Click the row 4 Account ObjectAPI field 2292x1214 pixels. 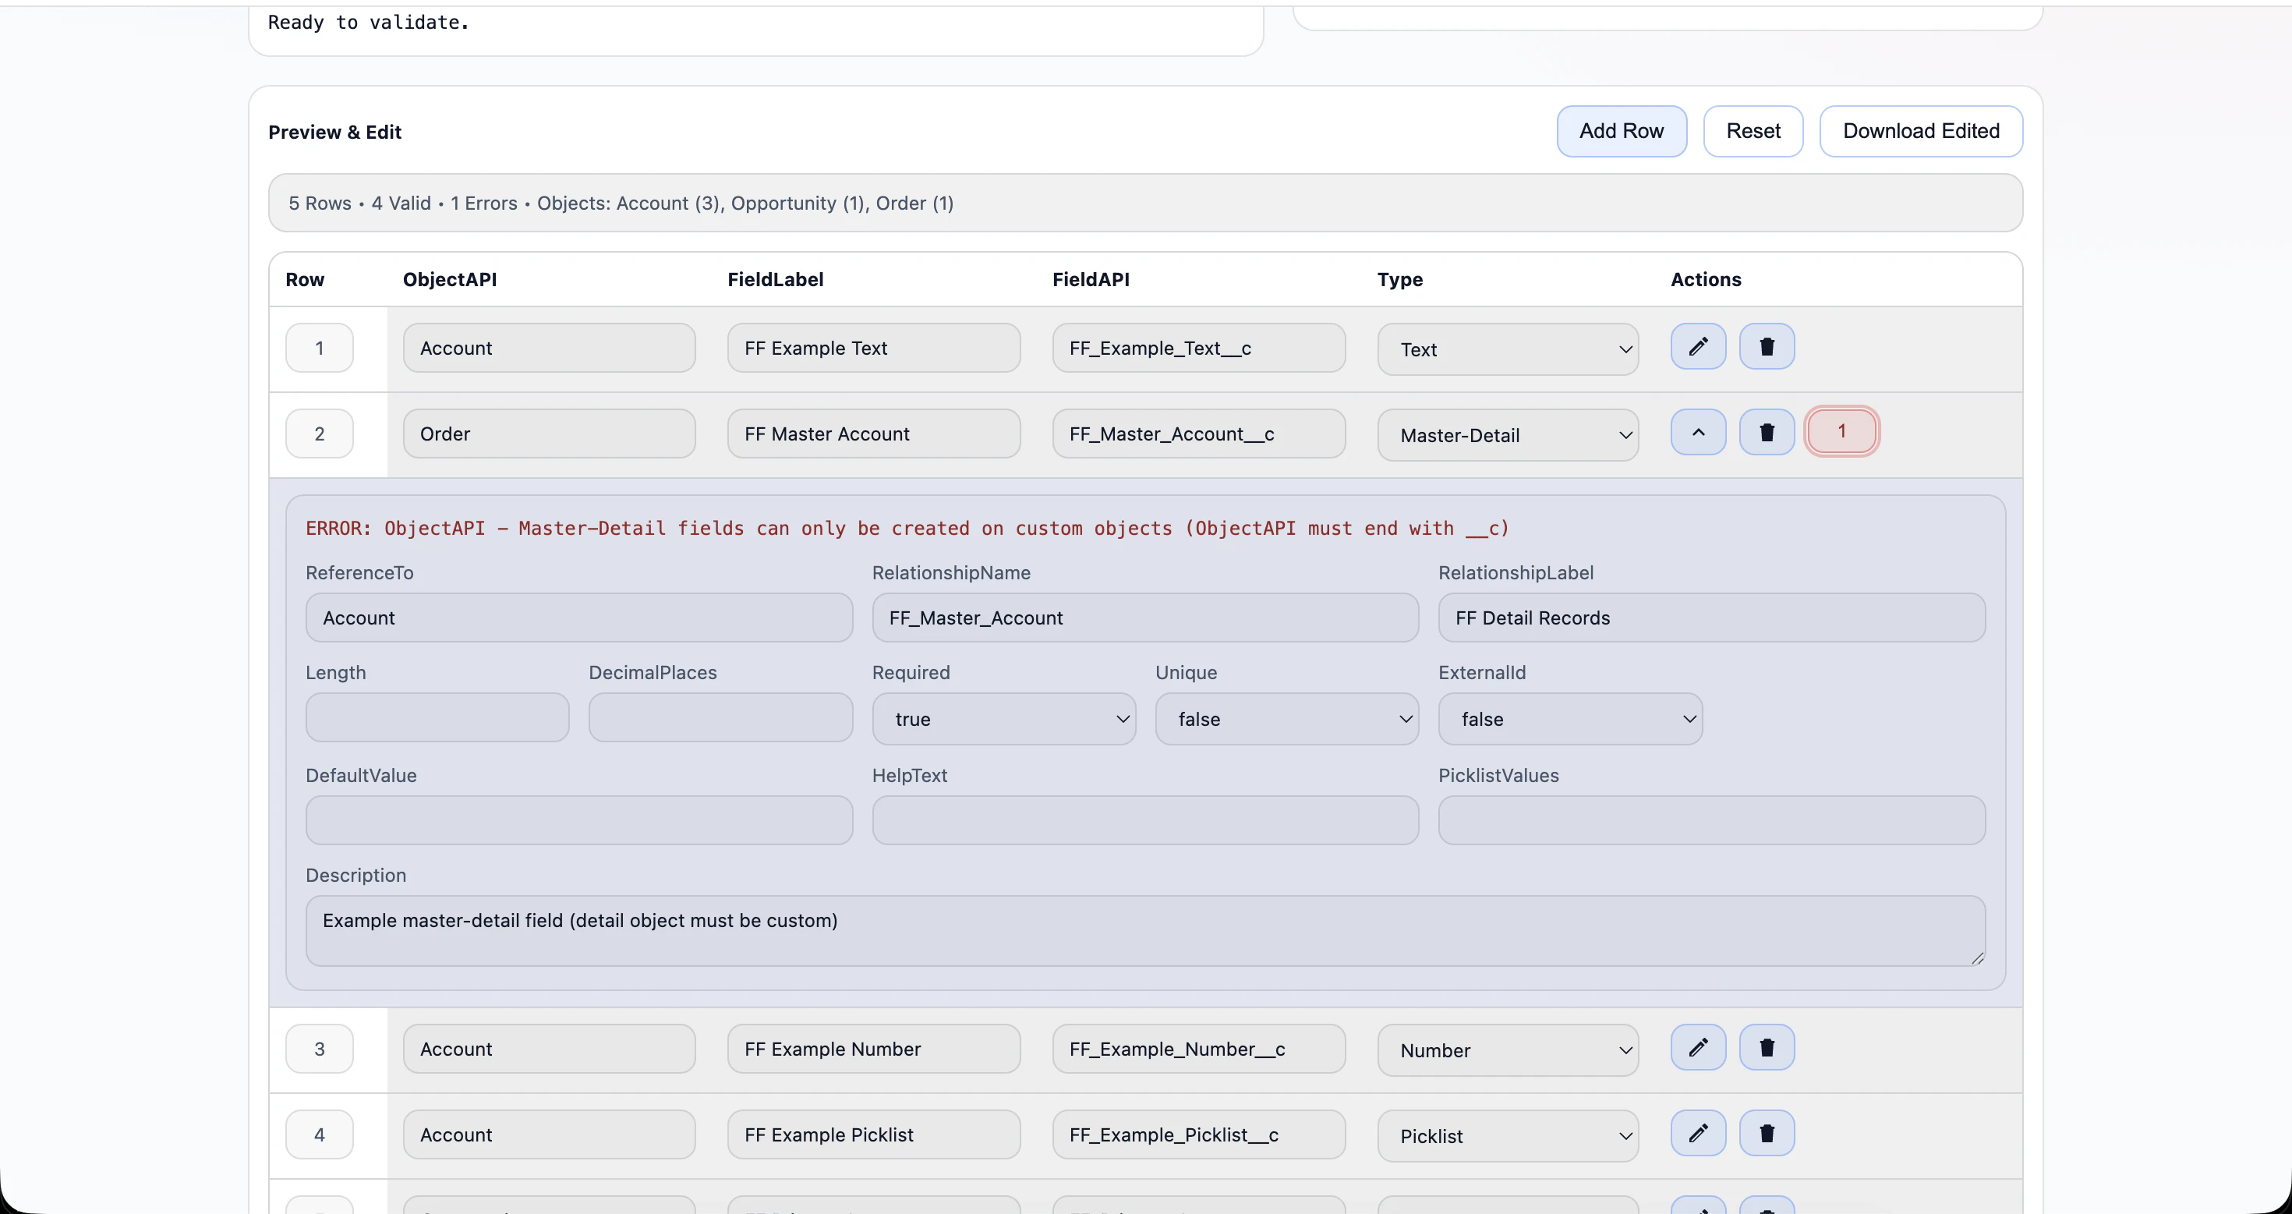click(x=549, y=1134)
